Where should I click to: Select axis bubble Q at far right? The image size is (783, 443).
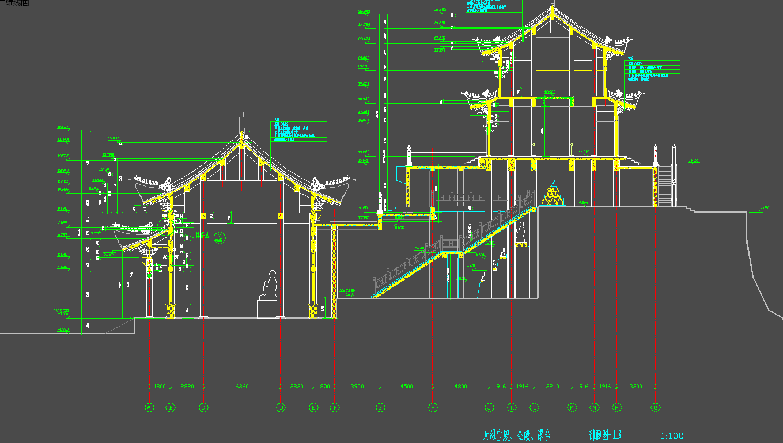(655, 408)
